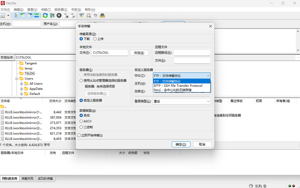The image size is (300, 188).
Task: Open the 登录类型 dropdown
Action: click(x=182, y=101)
